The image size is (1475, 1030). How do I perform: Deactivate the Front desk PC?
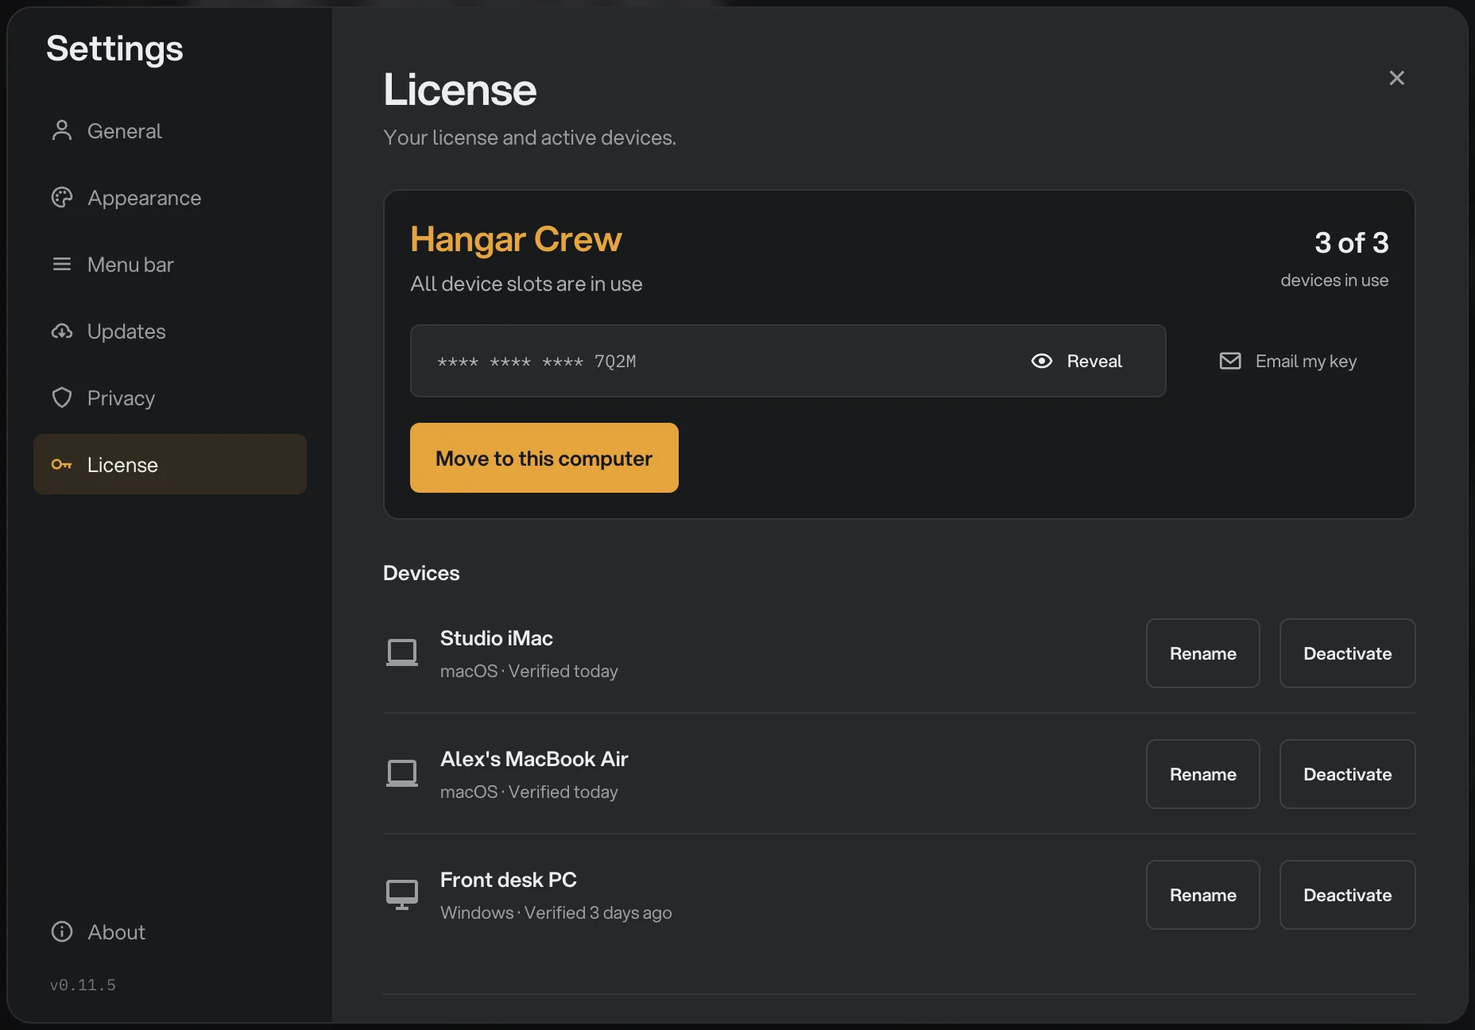click(1348, 895)
